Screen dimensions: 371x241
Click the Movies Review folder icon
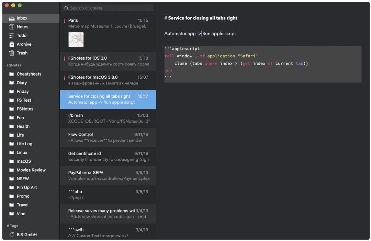[12, 170]
